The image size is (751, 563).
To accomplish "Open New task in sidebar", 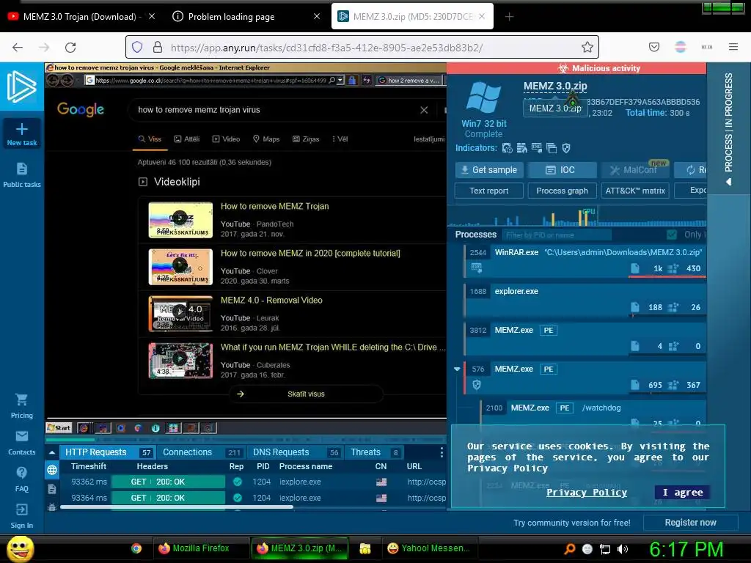I will (x=21, y=133).
